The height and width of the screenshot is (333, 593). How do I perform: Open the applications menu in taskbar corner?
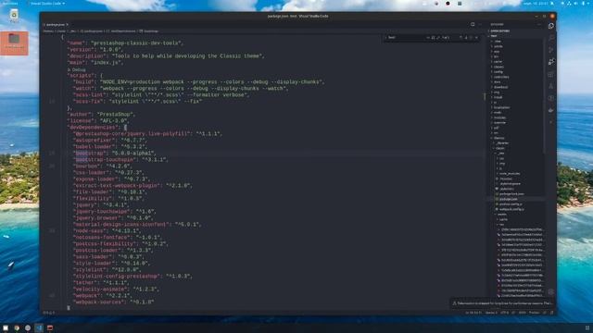[x=587, y=327]
